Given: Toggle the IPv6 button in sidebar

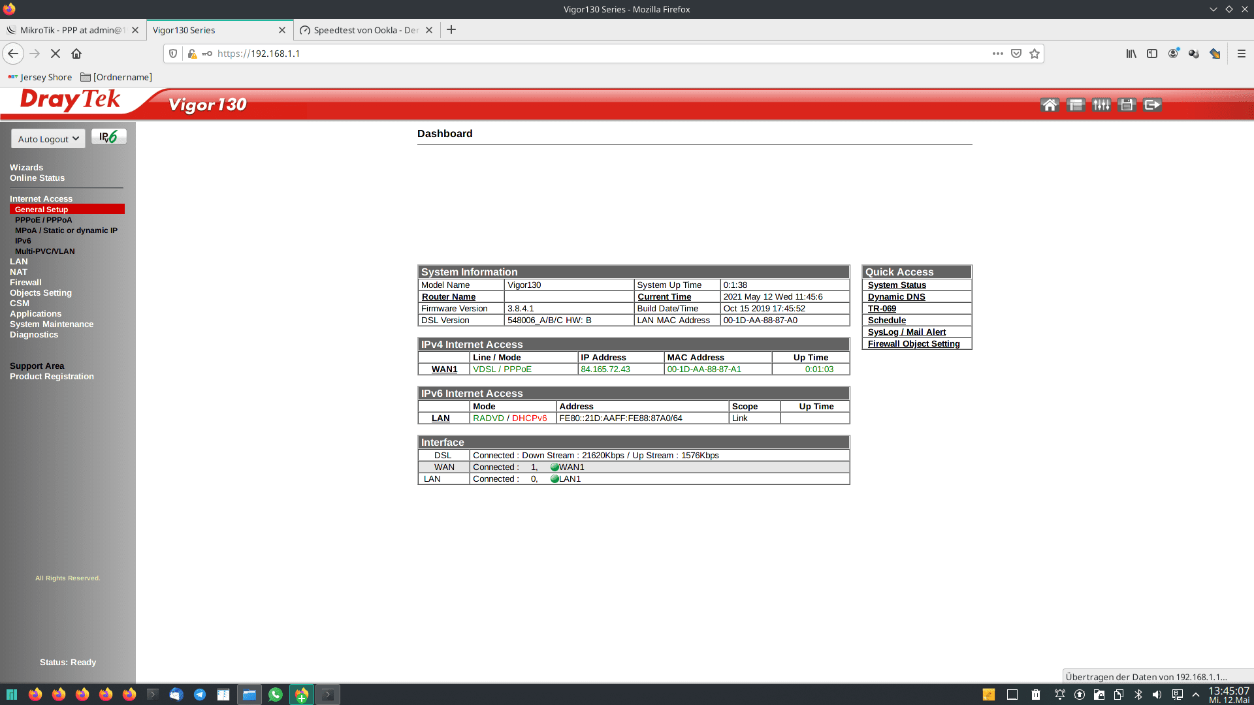Looking at the screenshot, I should 108,137.
